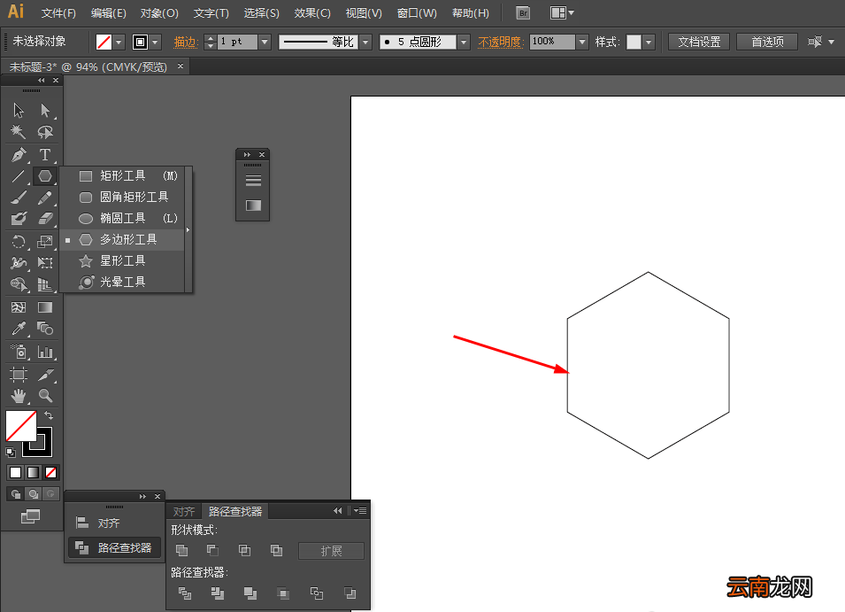Select the Selection tool black arrow
Screen dimensions: 845x612
coord(19,111)
